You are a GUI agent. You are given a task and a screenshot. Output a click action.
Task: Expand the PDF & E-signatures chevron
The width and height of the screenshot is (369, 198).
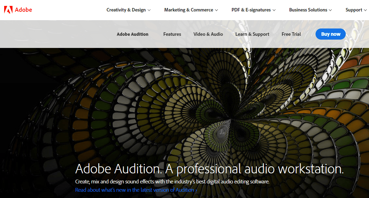(x=274, y=10)
